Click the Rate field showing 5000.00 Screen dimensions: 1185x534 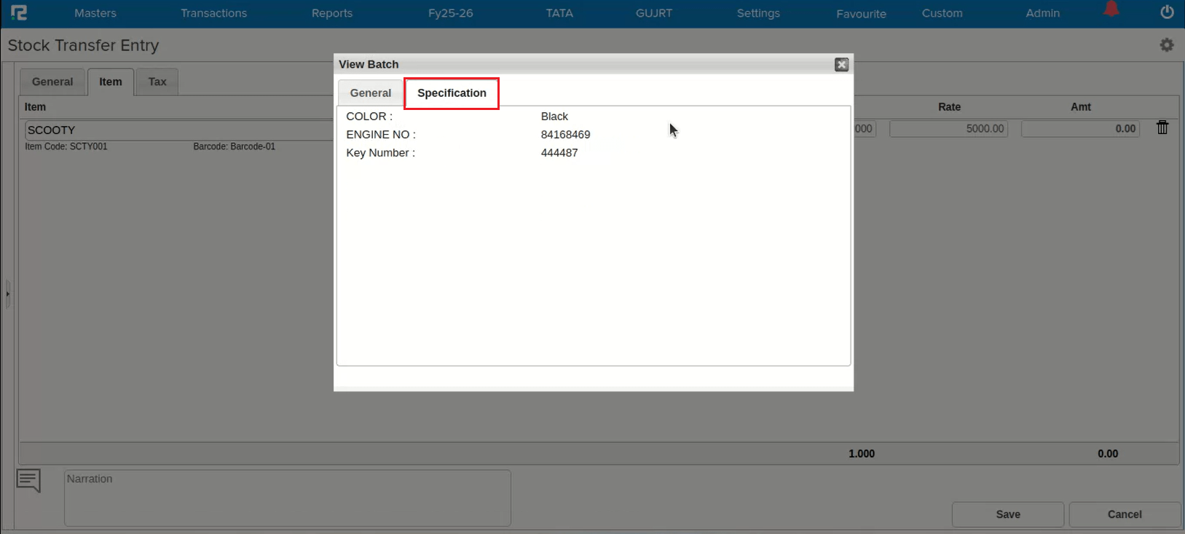click(948, 129)
